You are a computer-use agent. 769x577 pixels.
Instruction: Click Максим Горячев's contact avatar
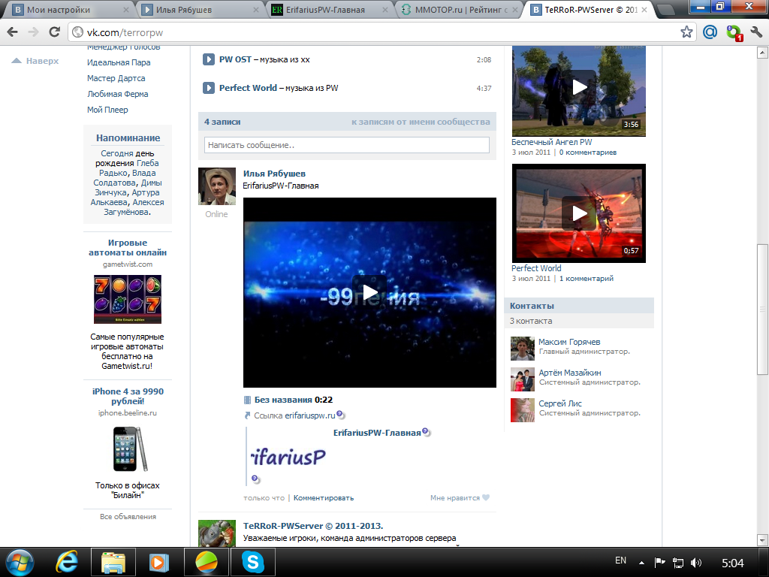coord(523,349)
